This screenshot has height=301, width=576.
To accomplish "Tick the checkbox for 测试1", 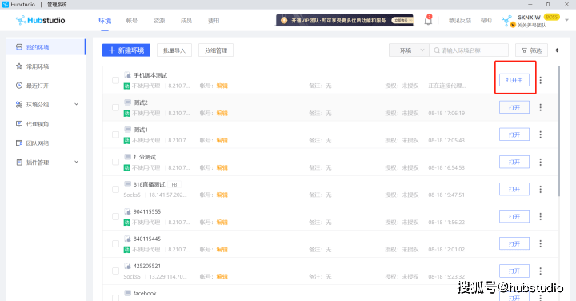I will coord(115,134).
